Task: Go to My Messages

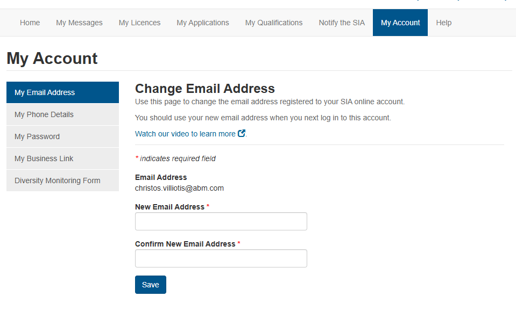Action: (x=79, y=23)
